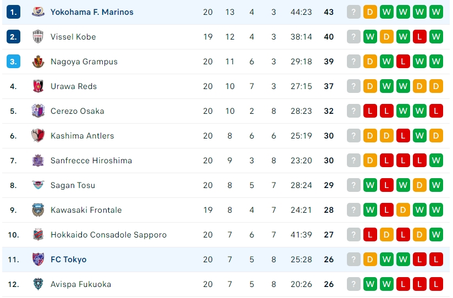Image resolution: width=453 pixels, height=298 pixels.
Task: Click the upcoming match badge for Vissel Kobe
Action: pyautogui.click(x=353, y=37)
